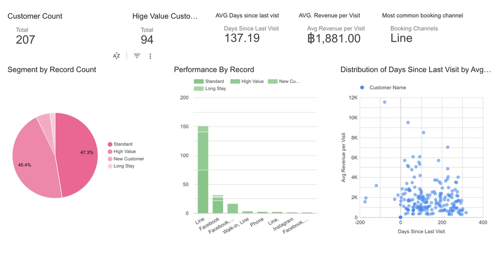The height and width of the screenshot is (254, 498).
Task: Click the Avg Revenue per Visit ฿1,881.00 value
Action: pyautogui.click(x=334, y=38)
